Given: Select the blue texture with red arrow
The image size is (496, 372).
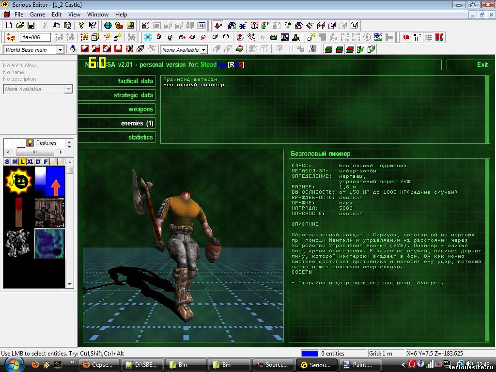Looking at the screenshot, I should tap(50, 181).
